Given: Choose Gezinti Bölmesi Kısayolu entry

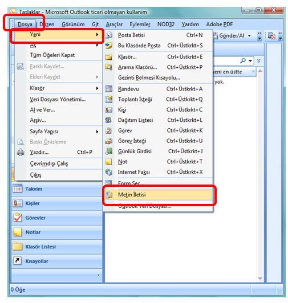Looking at the screenshot, I should click(x=159, y=77).
